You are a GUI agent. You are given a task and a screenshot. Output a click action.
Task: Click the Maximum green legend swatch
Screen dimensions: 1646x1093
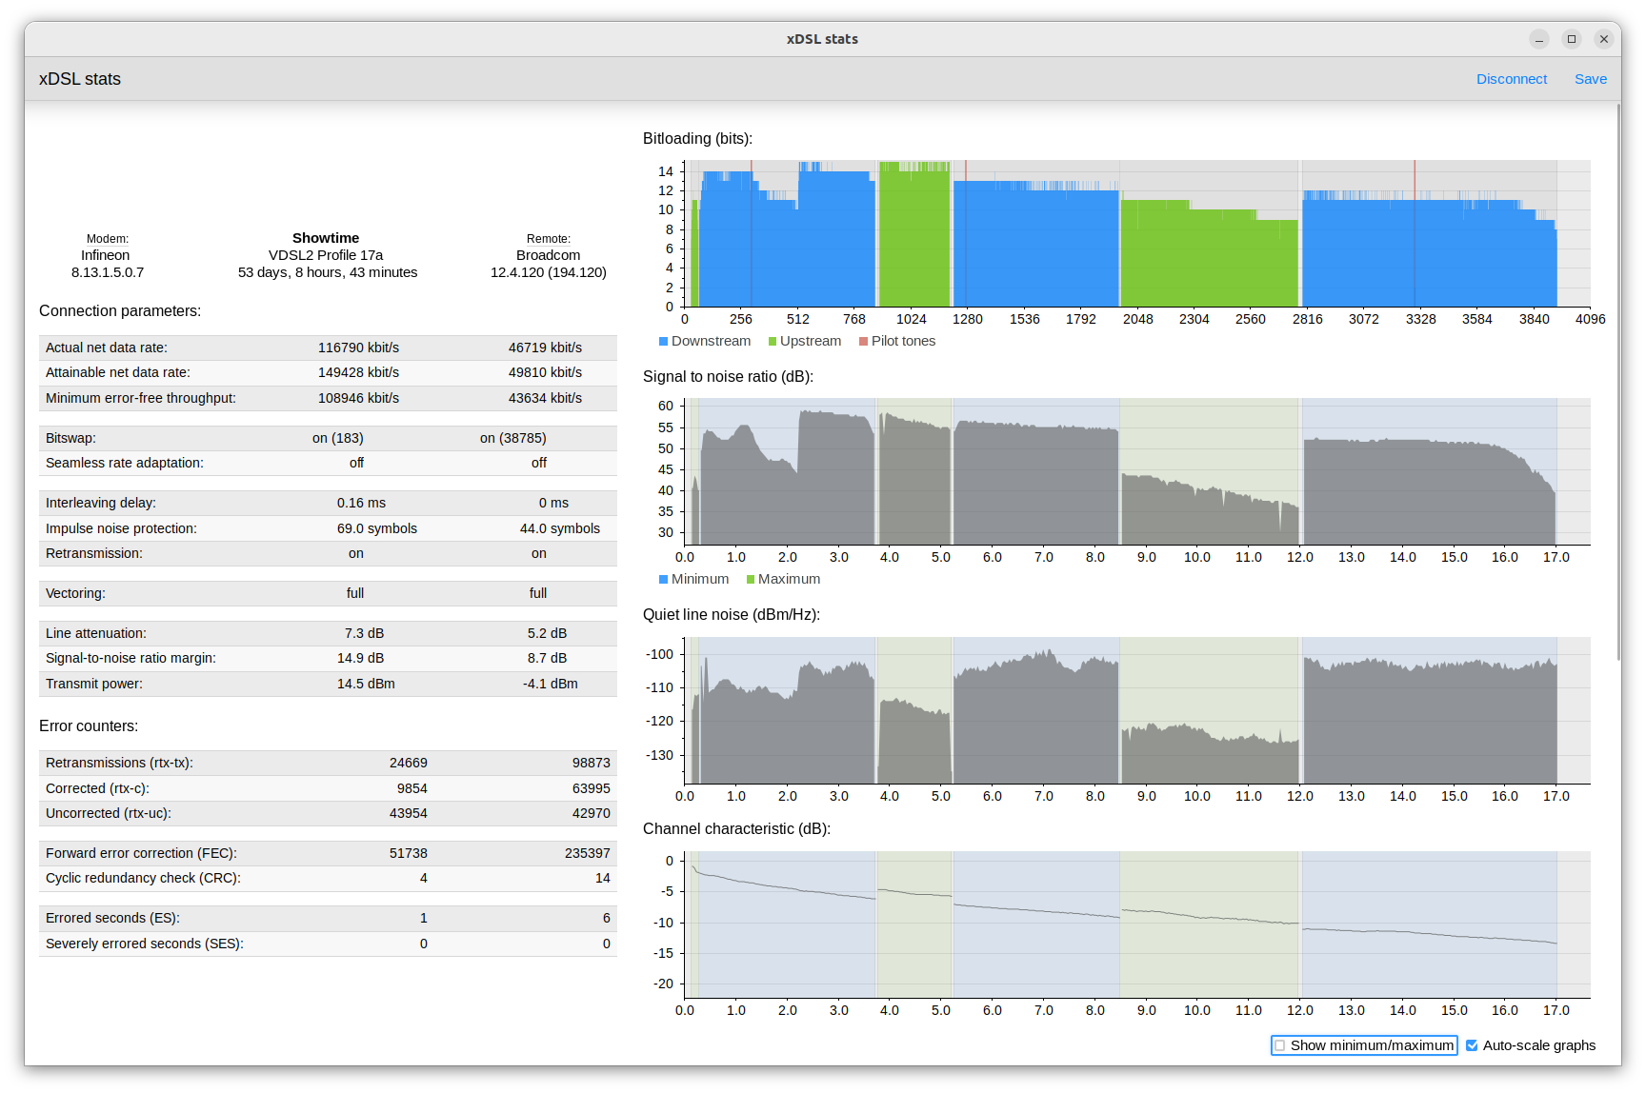(751, 579)
